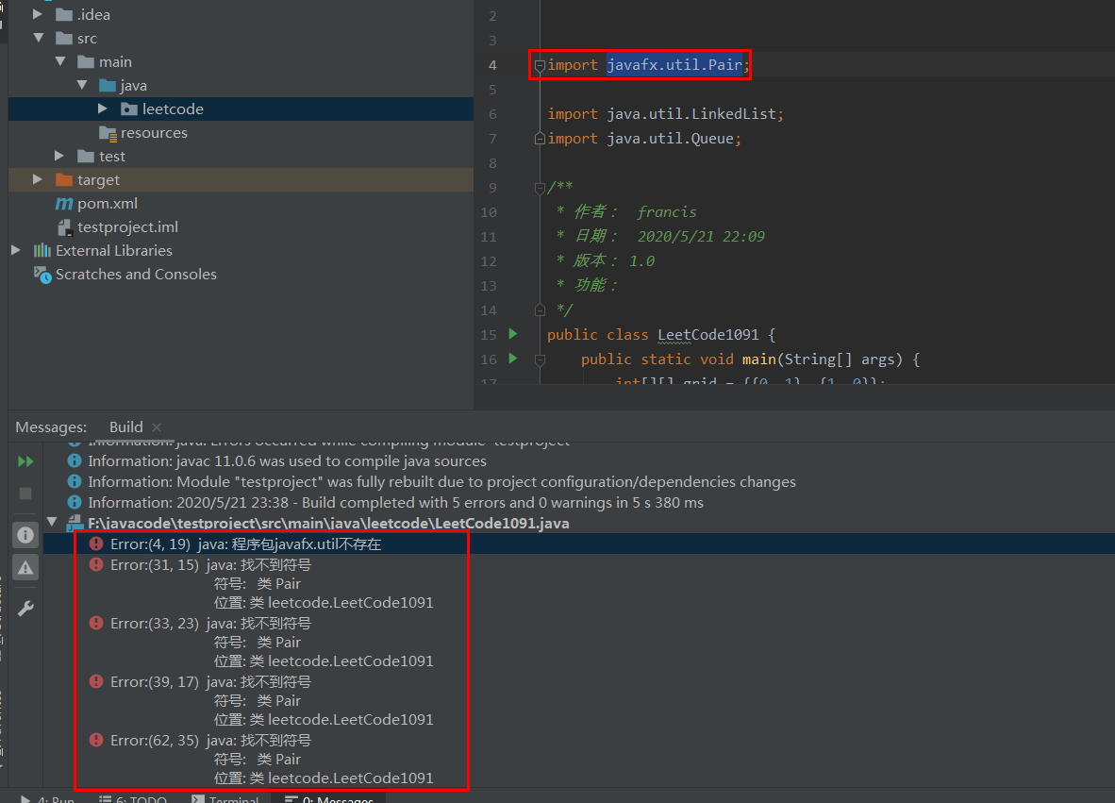Open build settings with the wrench icon
The image size is (1115, 803).
tap(25, 609)
